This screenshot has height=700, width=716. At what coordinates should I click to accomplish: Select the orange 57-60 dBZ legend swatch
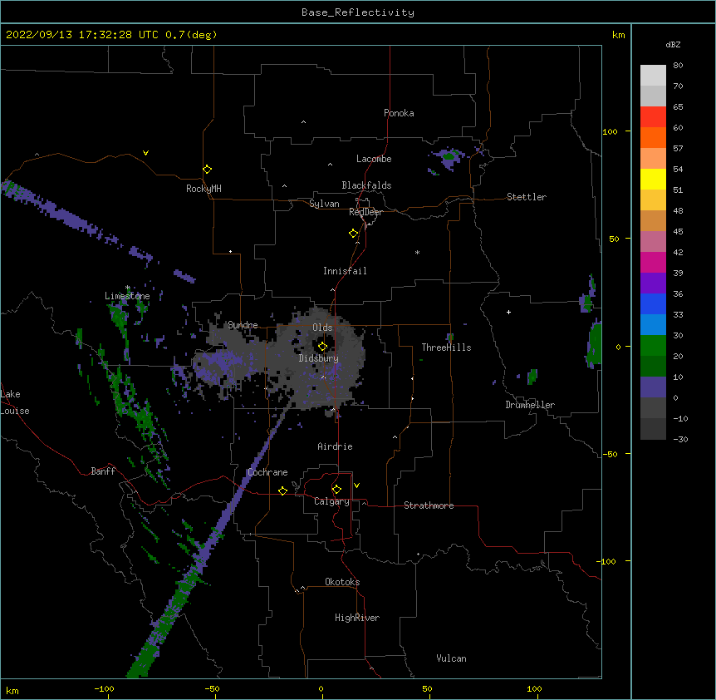653,137
